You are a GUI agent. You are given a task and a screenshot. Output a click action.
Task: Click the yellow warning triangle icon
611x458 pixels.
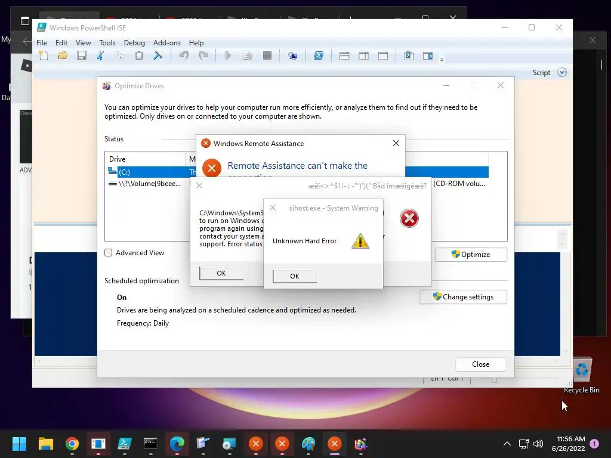(x=360, y=241)
